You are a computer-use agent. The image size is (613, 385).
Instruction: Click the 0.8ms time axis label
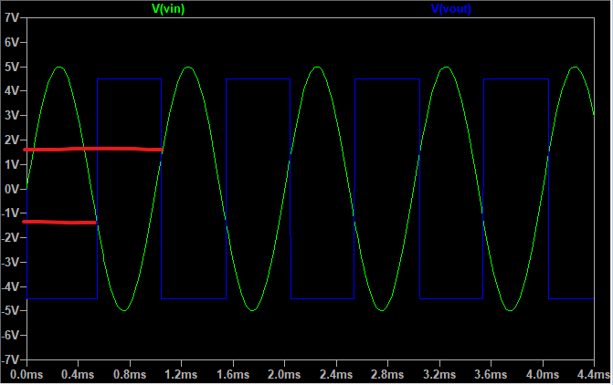[x=130, y=375]
